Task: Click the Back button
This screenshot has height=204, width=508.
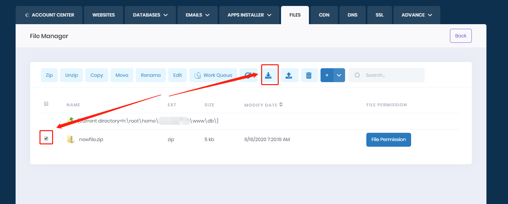Action: tap(461, 36)
